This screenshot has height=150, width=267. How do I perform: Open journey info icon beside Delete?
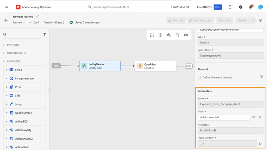tap(261, 20)
